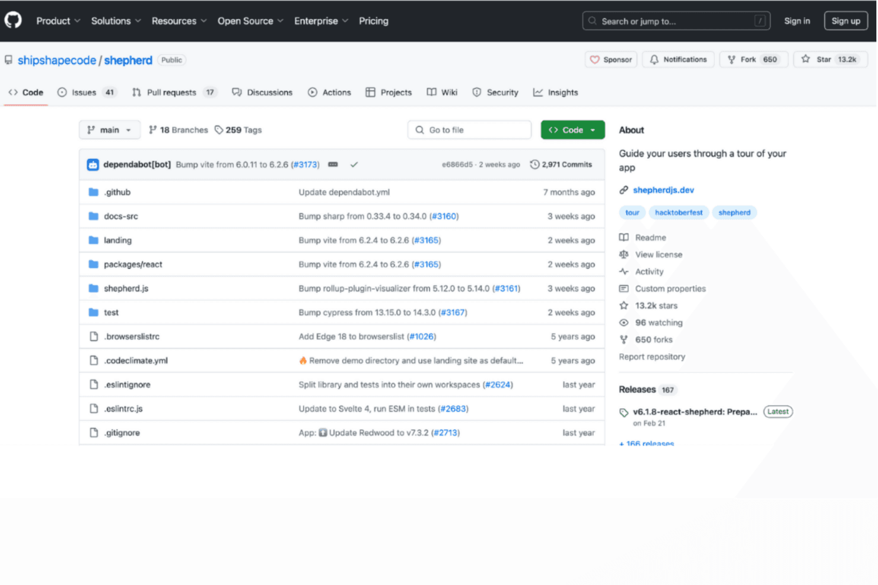This screenshot has height=585, width=878.
Task: Click the .browserslistrc file icon
Action: (x=93, y=337)
